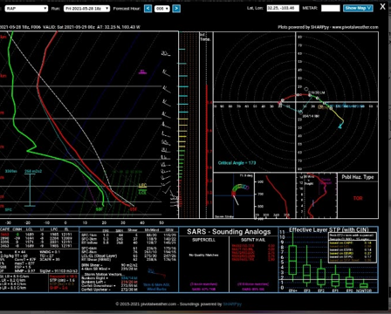Click the Plots powered by SHARPpy text

[328, 27]
